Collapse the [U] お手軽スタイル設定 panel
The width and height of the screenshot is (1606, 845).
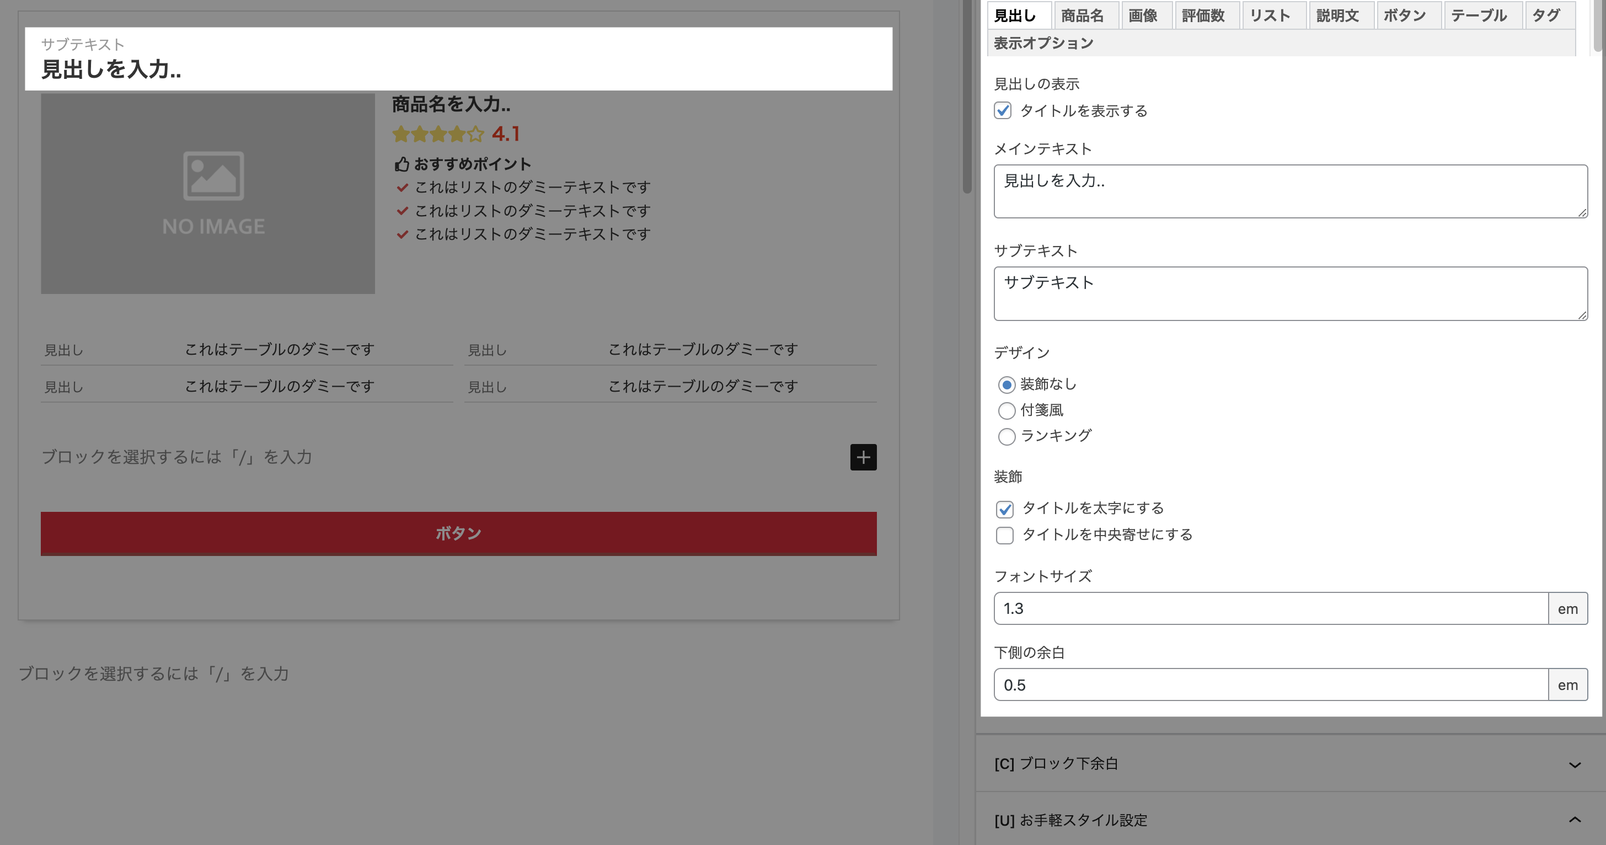tap(1291, 820)
